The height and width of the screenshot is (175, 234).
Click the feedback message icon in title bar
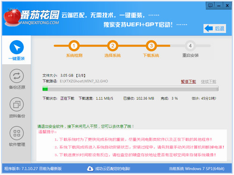(210, 6)
